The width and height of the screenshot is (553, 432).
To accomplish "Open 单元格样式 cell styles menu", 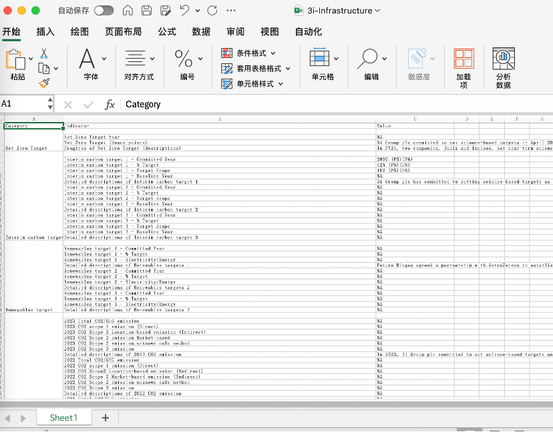I will [x=252, y=84].
